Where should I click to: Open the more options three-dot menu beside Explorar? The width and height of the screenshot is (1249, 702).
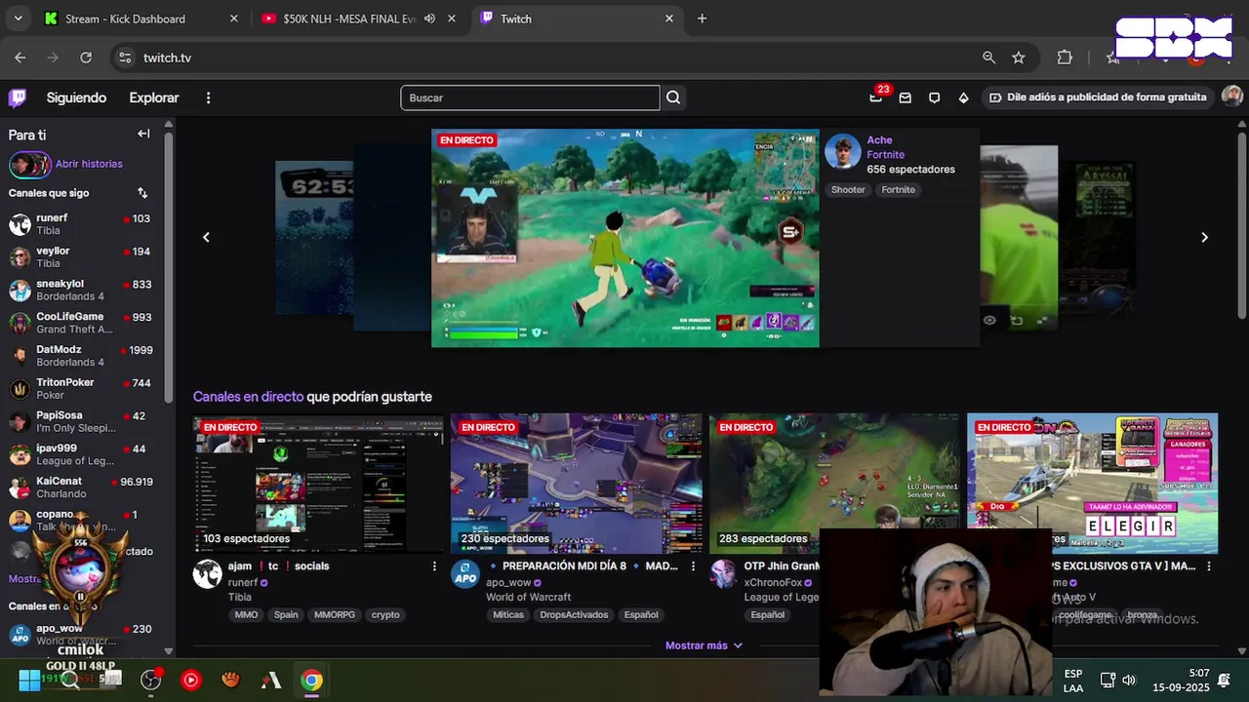pyautogui.click(x=208, y=97)
